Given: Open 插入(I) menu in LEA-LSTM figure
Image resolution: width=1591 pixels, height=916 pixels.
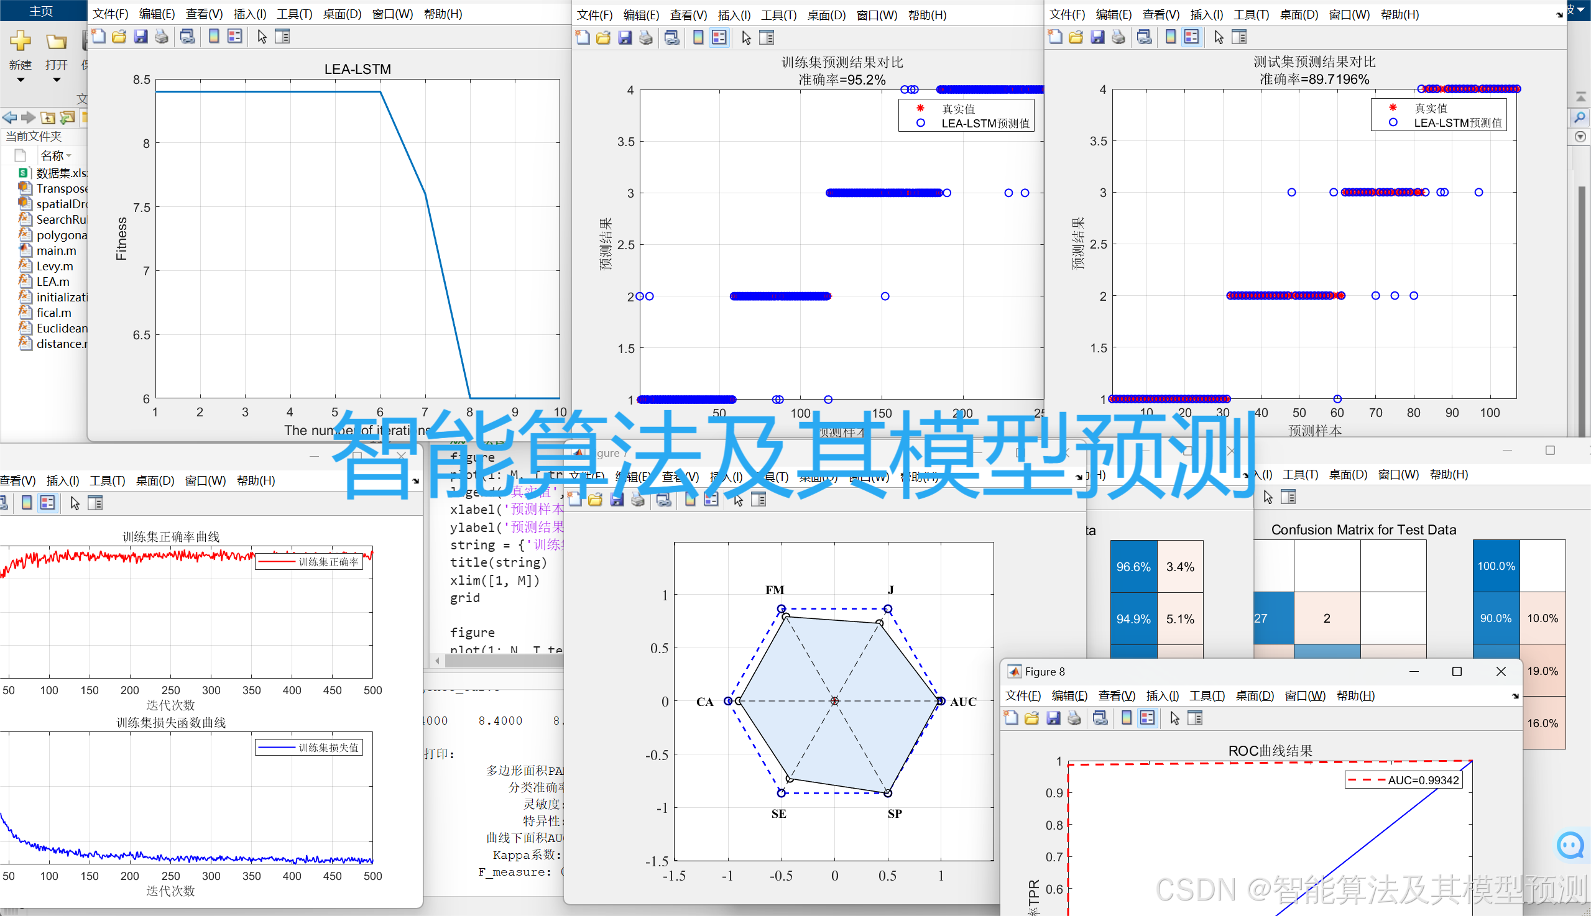Looking at the screenshot, I should tap(249, 14).
